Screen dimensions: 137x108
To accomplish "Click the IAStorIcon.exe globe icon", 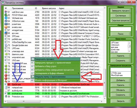I will [x=6, y=21].
